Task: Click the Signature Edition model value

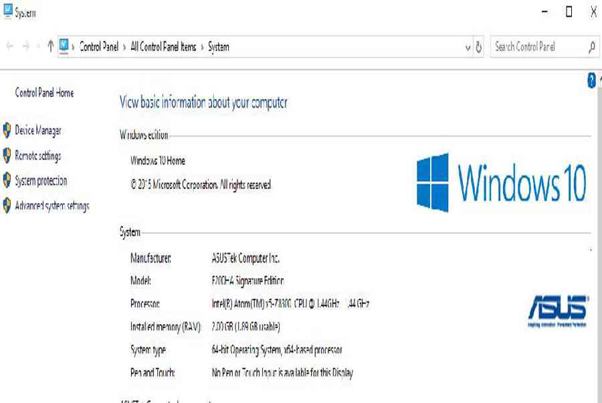Action: (247, 281)
